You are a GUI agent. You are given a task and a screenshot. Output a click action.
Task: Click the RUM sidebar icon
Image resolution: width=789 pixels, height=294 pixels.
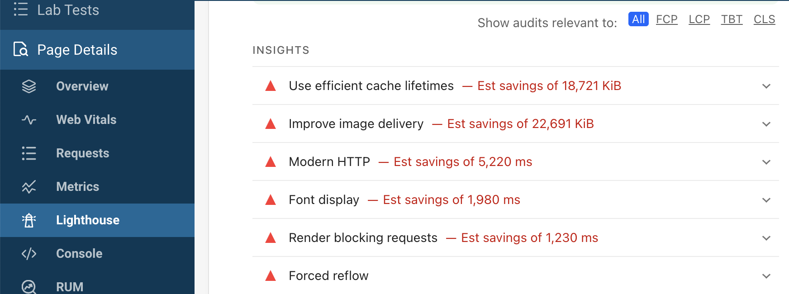(x=29, y=287)
